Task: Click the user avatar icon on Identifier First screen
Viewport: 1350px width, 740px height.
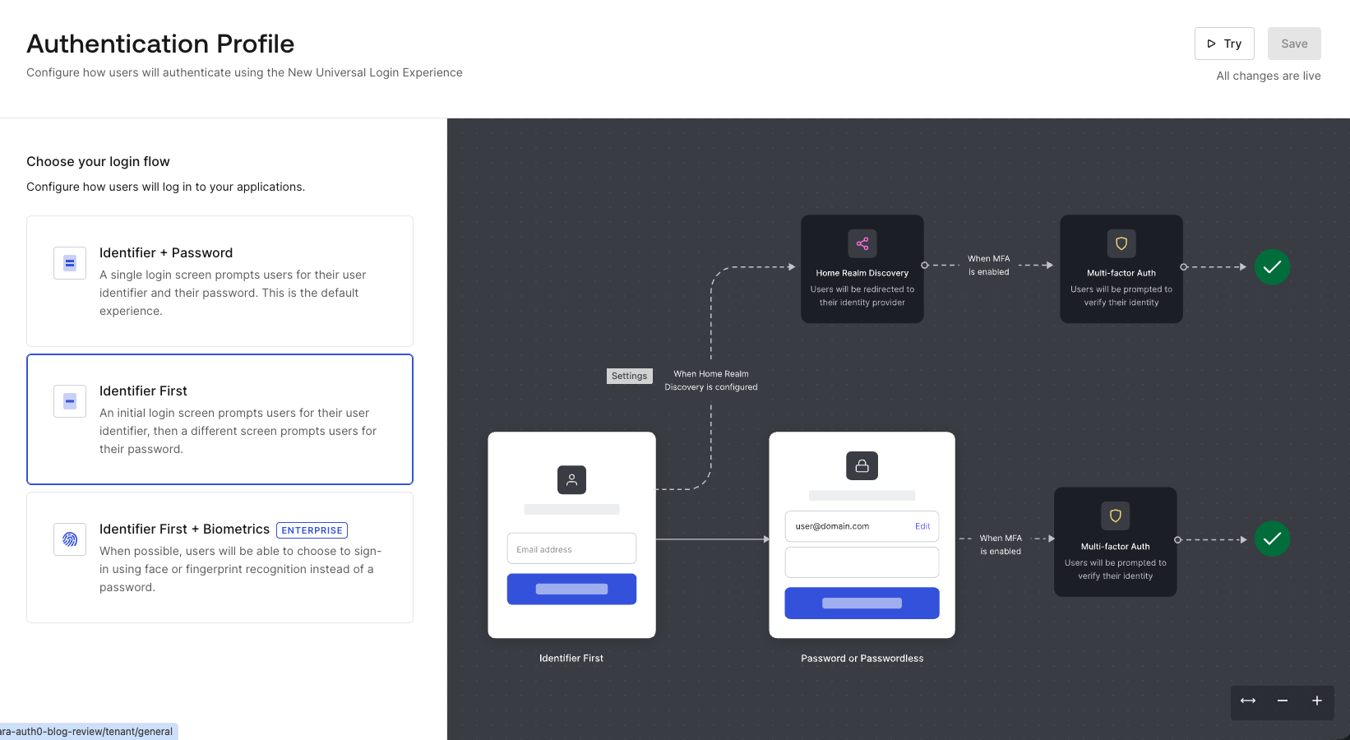Action: coord(571,480)
